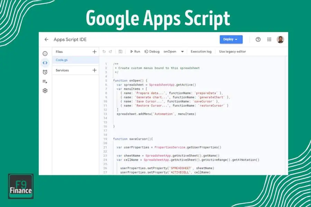Run the selected function
The width and height of the screenshot is (311, 207).
(135, 51)
